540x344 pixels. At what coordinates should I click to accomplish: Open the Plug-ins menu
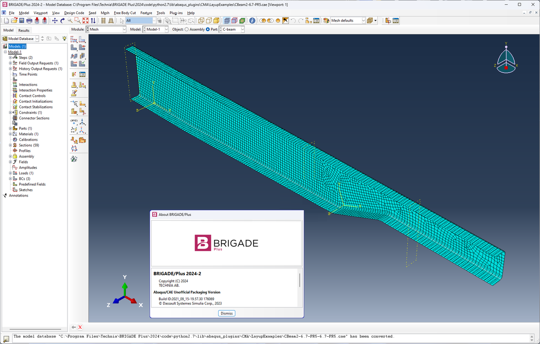tap(176, 13)
